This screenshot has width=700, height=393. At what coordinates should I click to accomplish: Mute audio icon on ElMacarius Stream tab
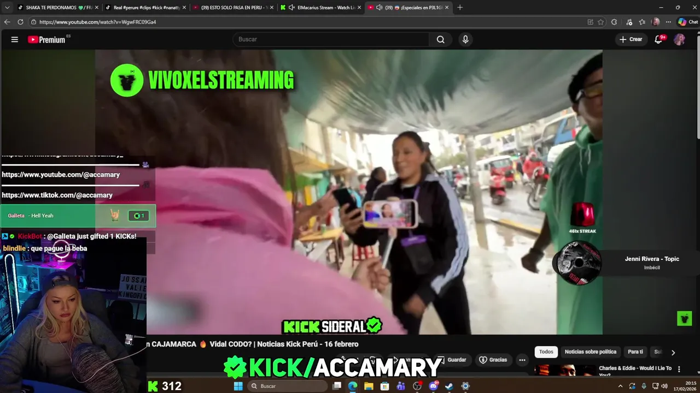click(292, 7)
